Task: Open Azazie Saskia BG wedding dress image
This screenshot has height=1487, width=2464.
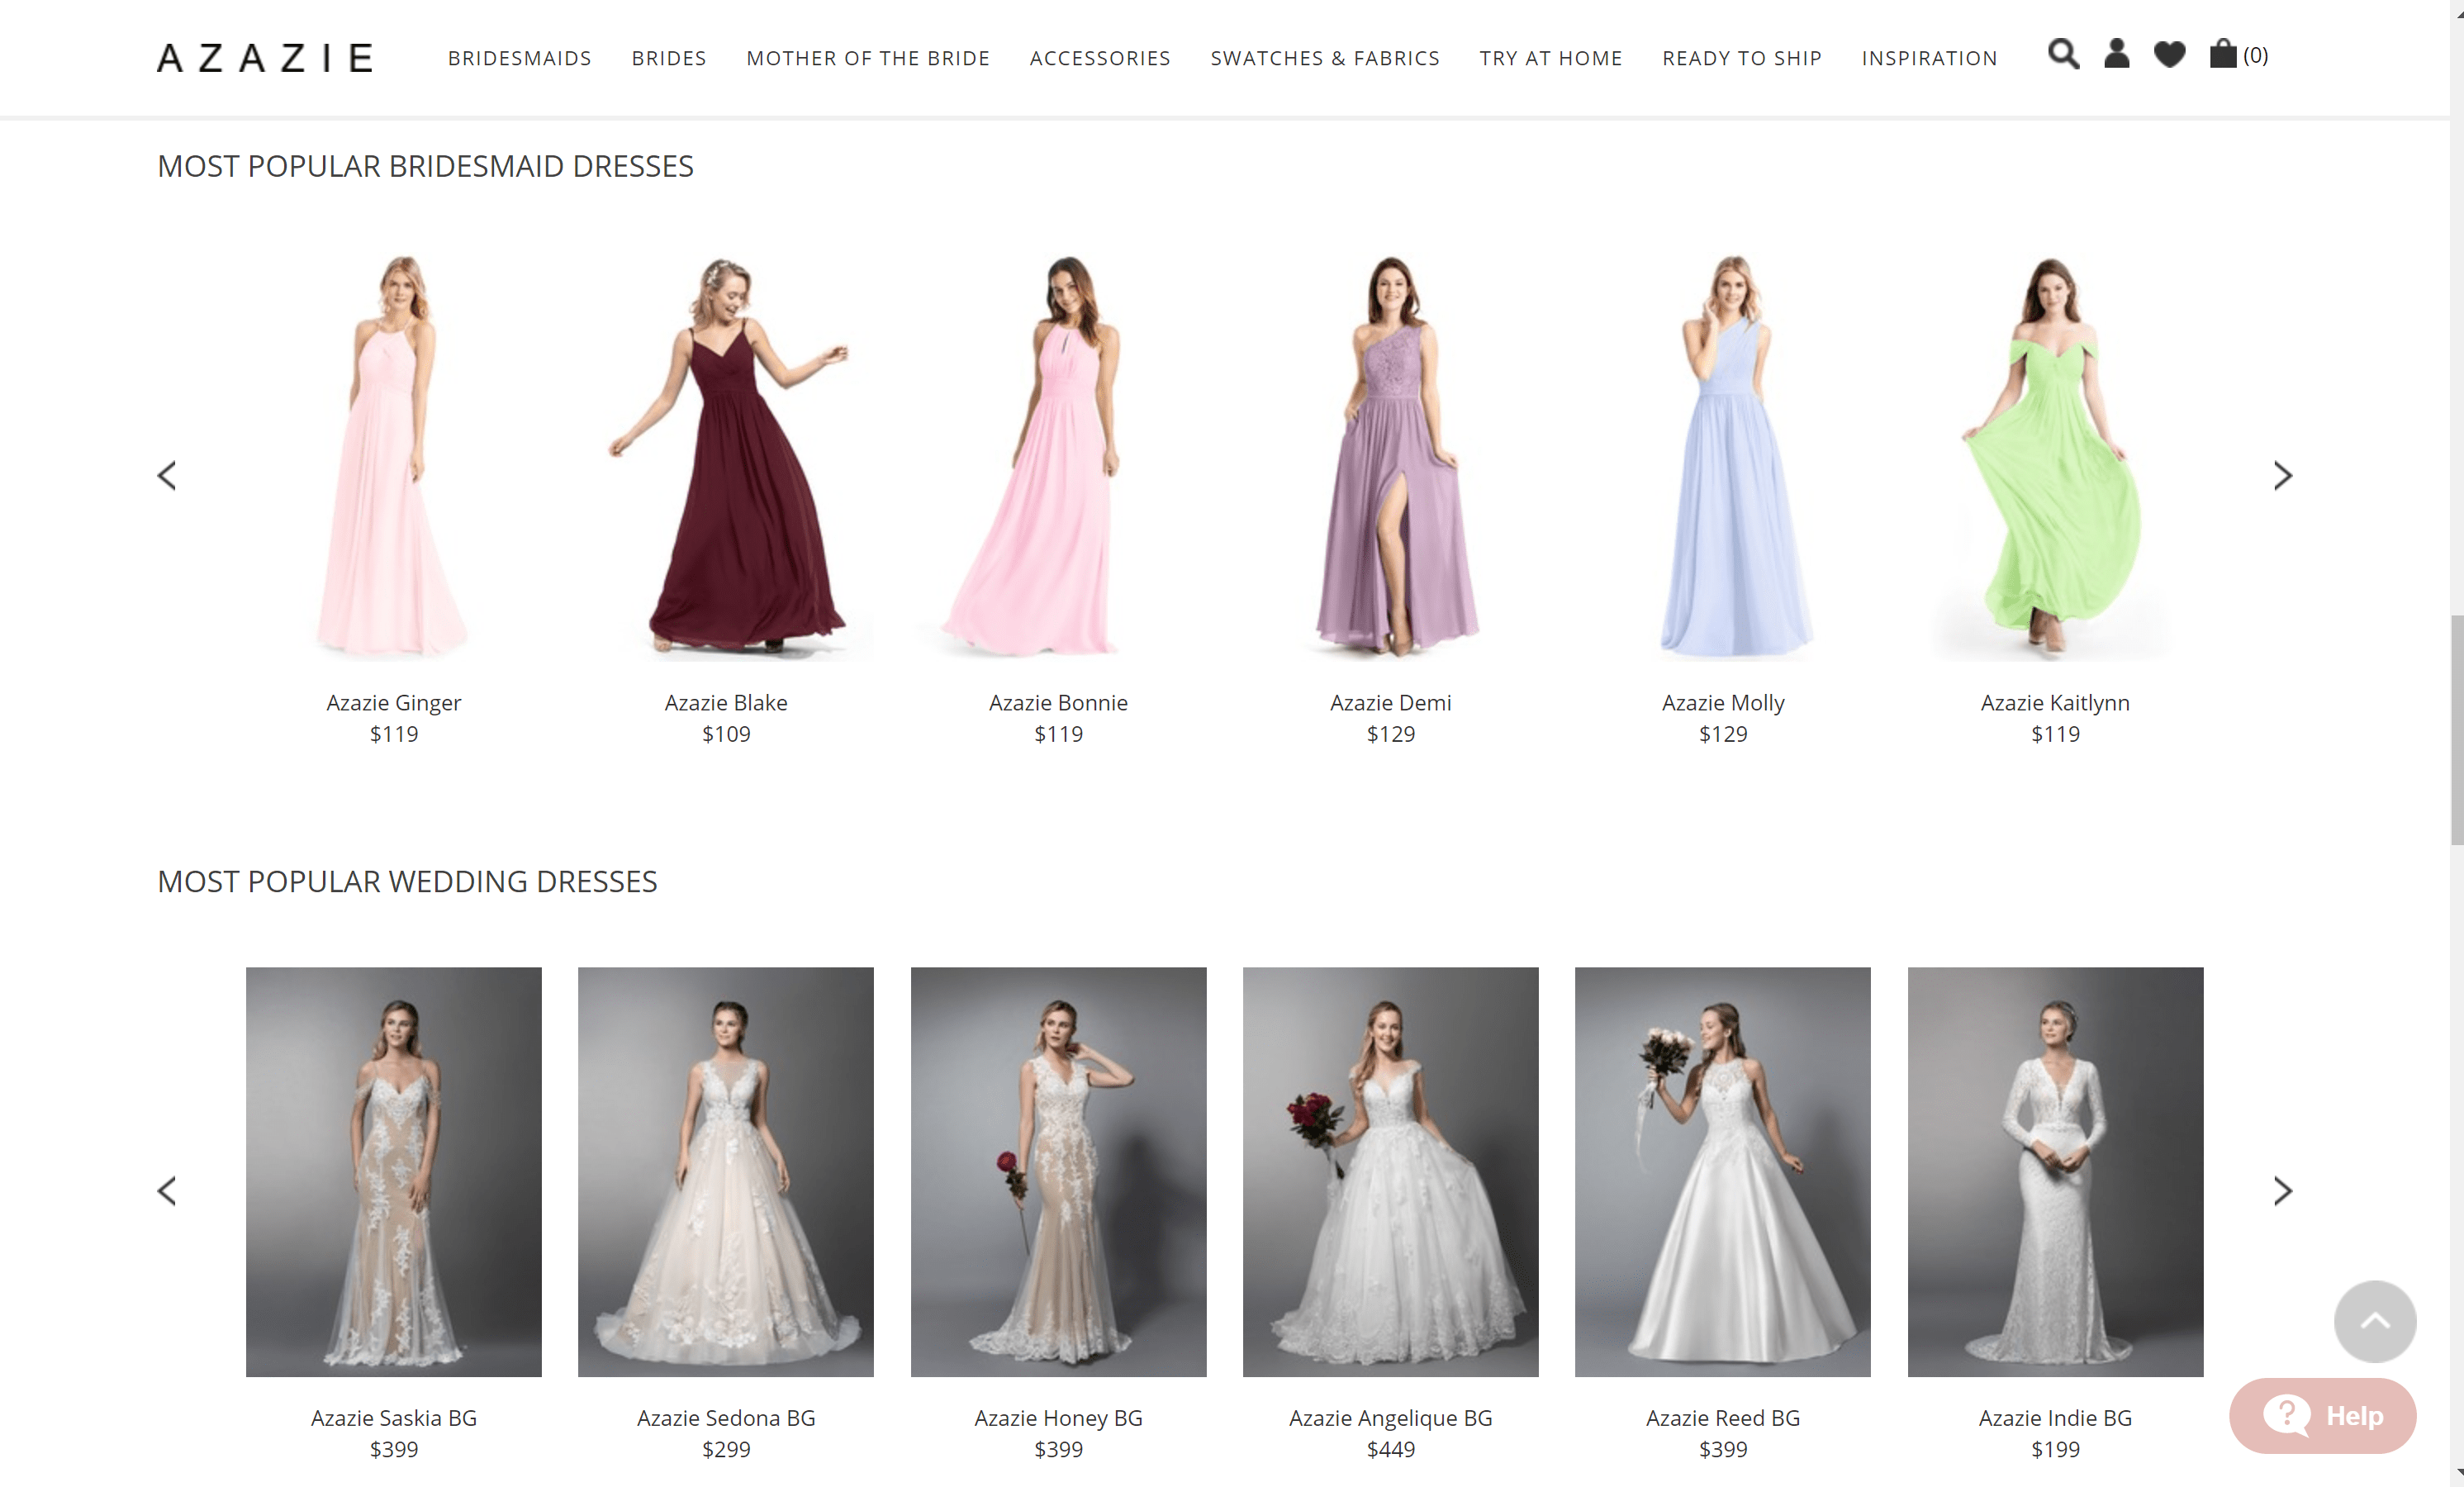Action: [x=394, y=1172]
